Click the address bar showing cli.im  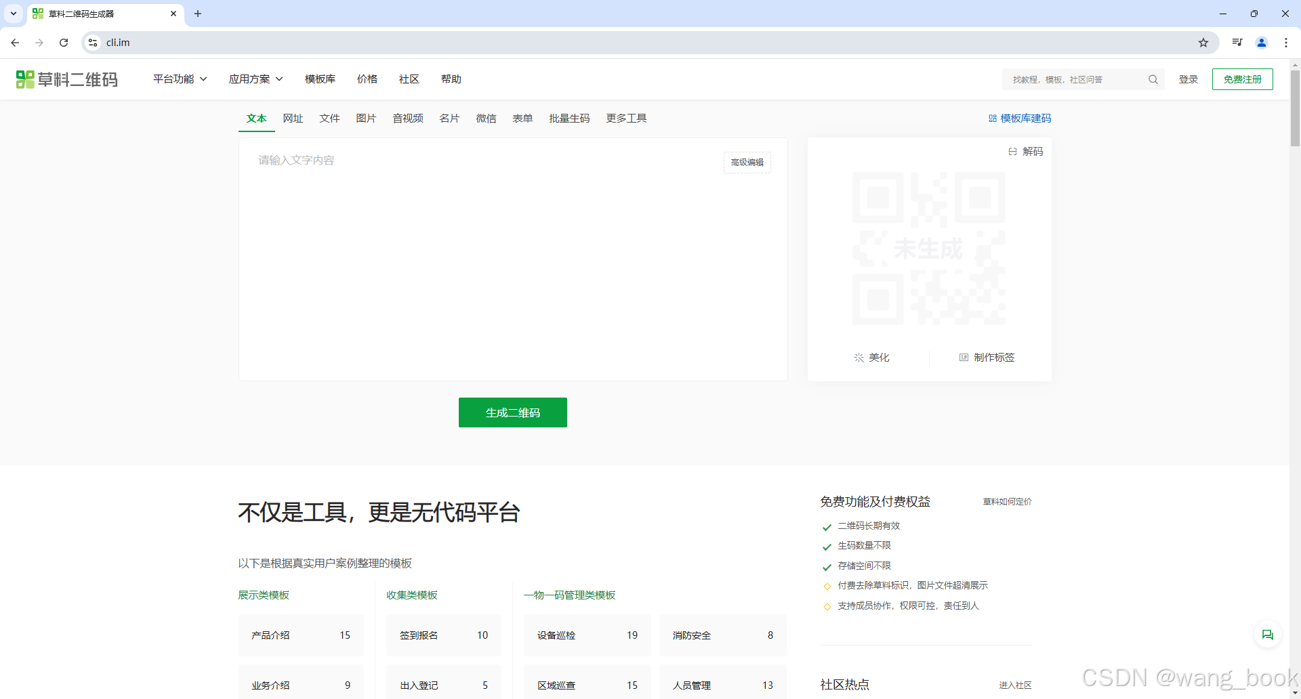tap(650, 43)
